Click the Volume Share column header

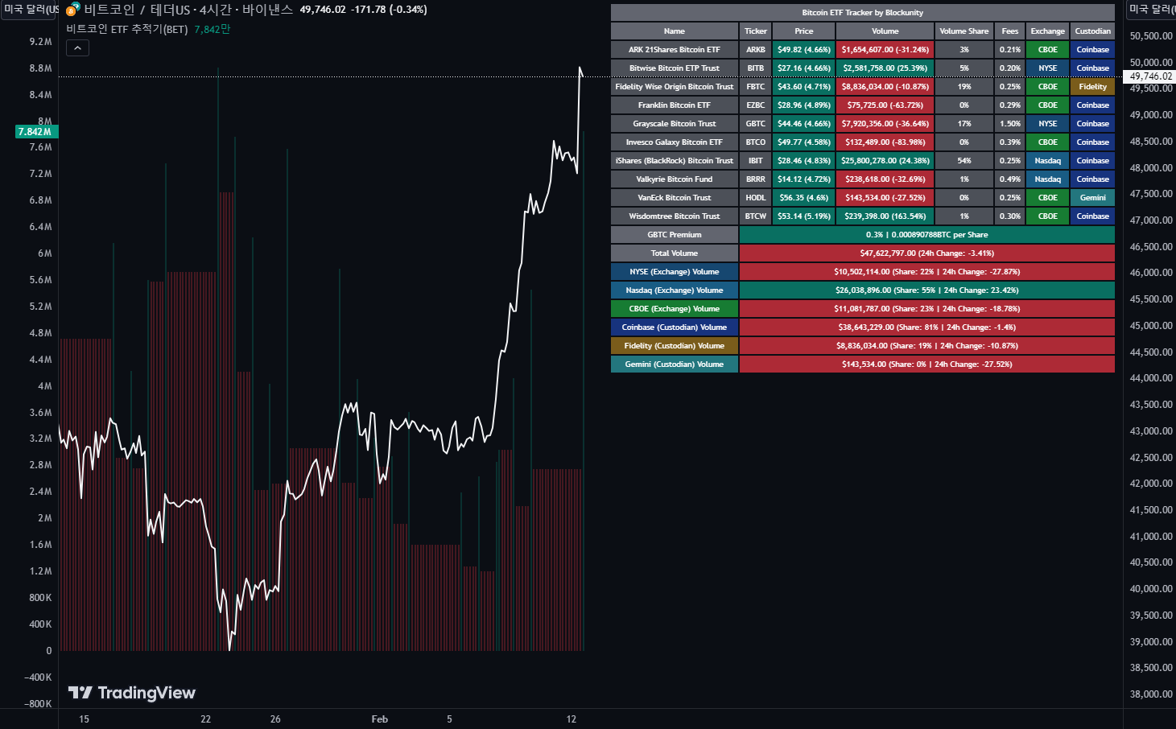[964, 31]
